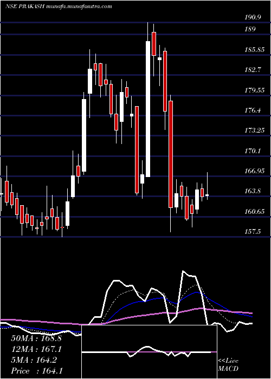
Task: Click the <<Live MACD label
Action: pos(228,364)
